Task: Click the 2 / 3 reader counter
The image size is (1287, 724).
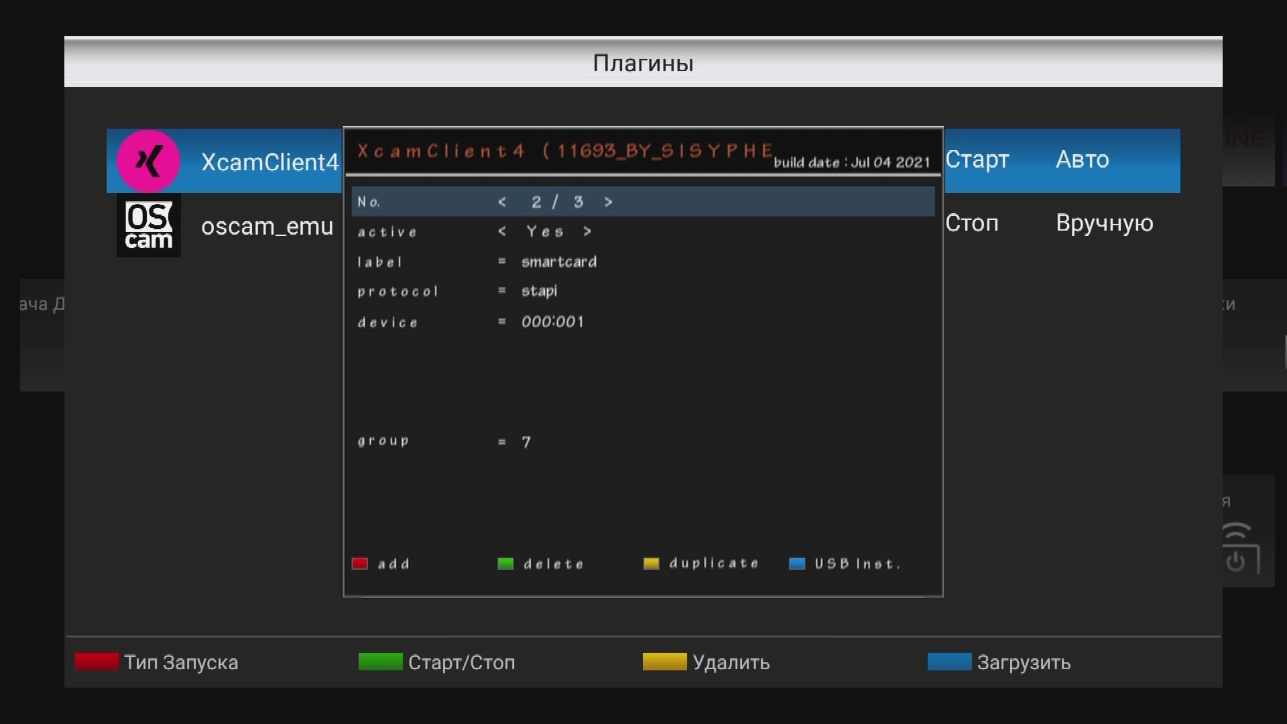Action: tap(557, 202)
